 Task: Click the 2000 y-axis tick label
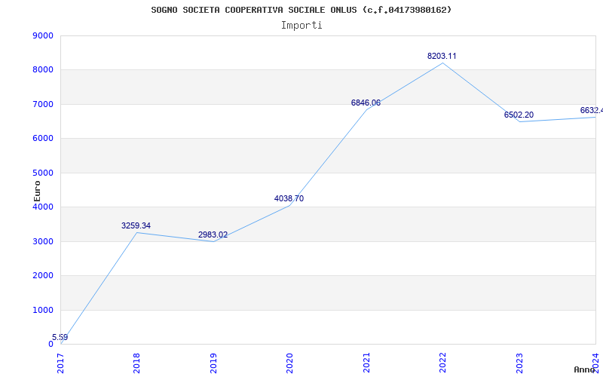[43, 276]
